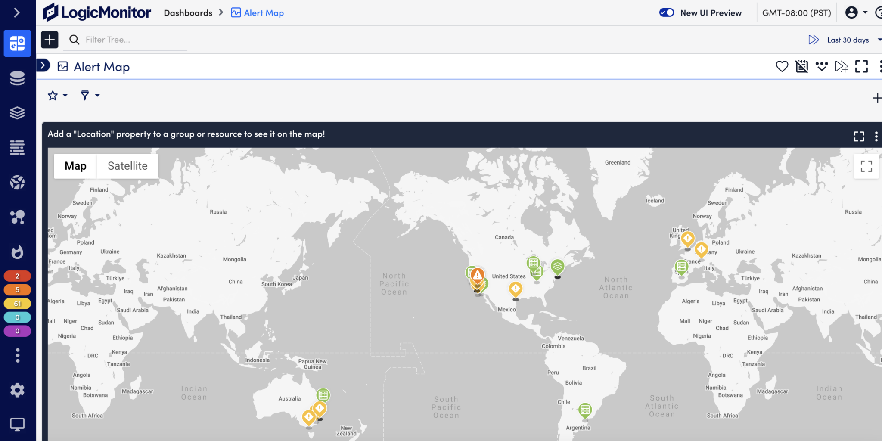Open the Alerts flame icon in the sidebar
This screenshot has height=441, width=882.
coord(17,252)
